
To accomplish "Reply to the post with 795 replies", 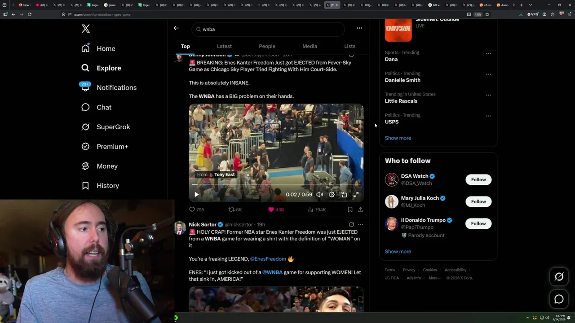I will (196, 210).
